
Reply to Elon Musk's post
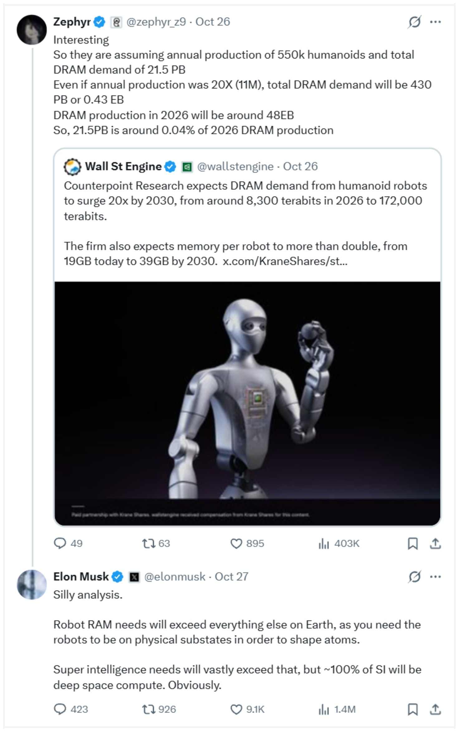pyautogui.click(x=70, y=709)
